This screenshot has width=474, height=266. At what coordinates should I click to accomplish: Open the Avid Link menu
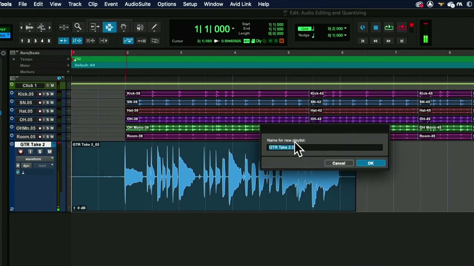coord(241,4)
